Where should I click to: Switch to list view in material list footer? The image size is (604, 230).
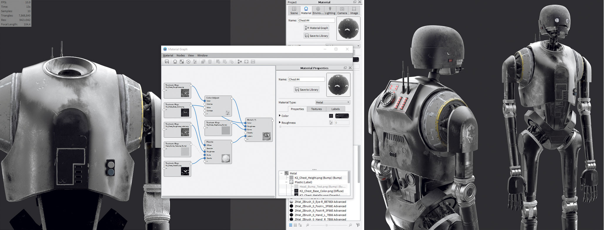click(290, 225)
